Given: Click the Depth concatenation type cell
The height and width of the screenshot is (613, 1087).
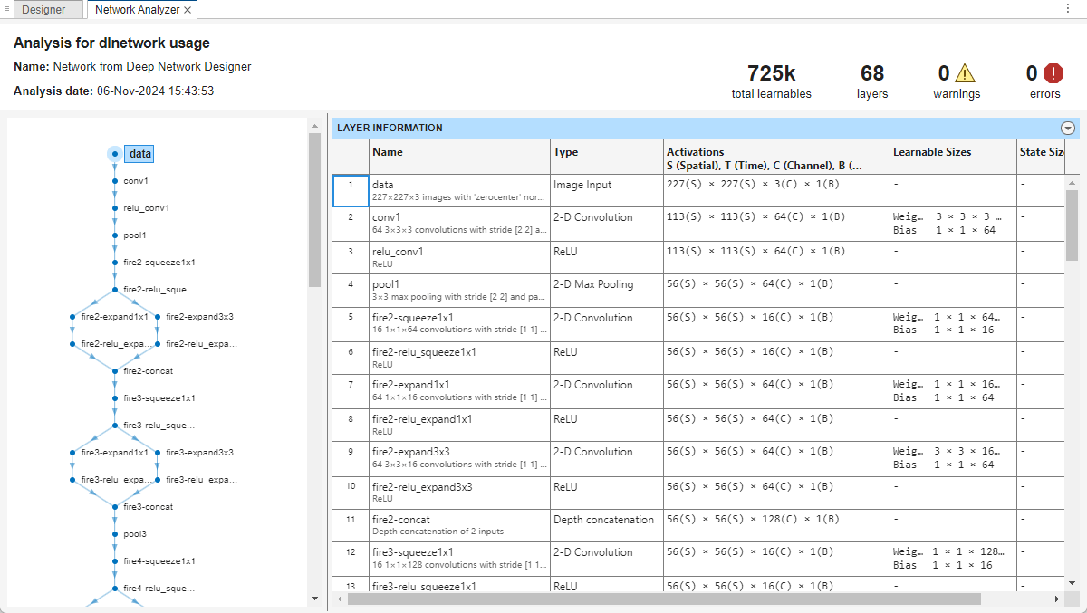Looking at the screenshot, I should [607, 525].
